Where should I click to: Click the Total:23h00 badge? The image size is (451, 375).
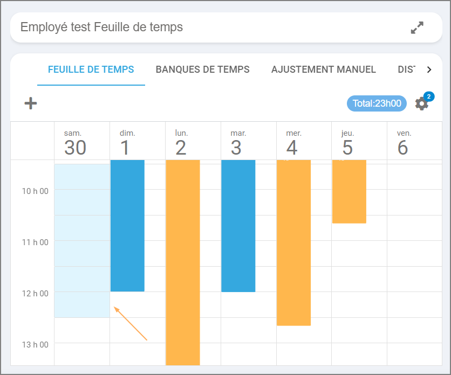pos(377,103)
